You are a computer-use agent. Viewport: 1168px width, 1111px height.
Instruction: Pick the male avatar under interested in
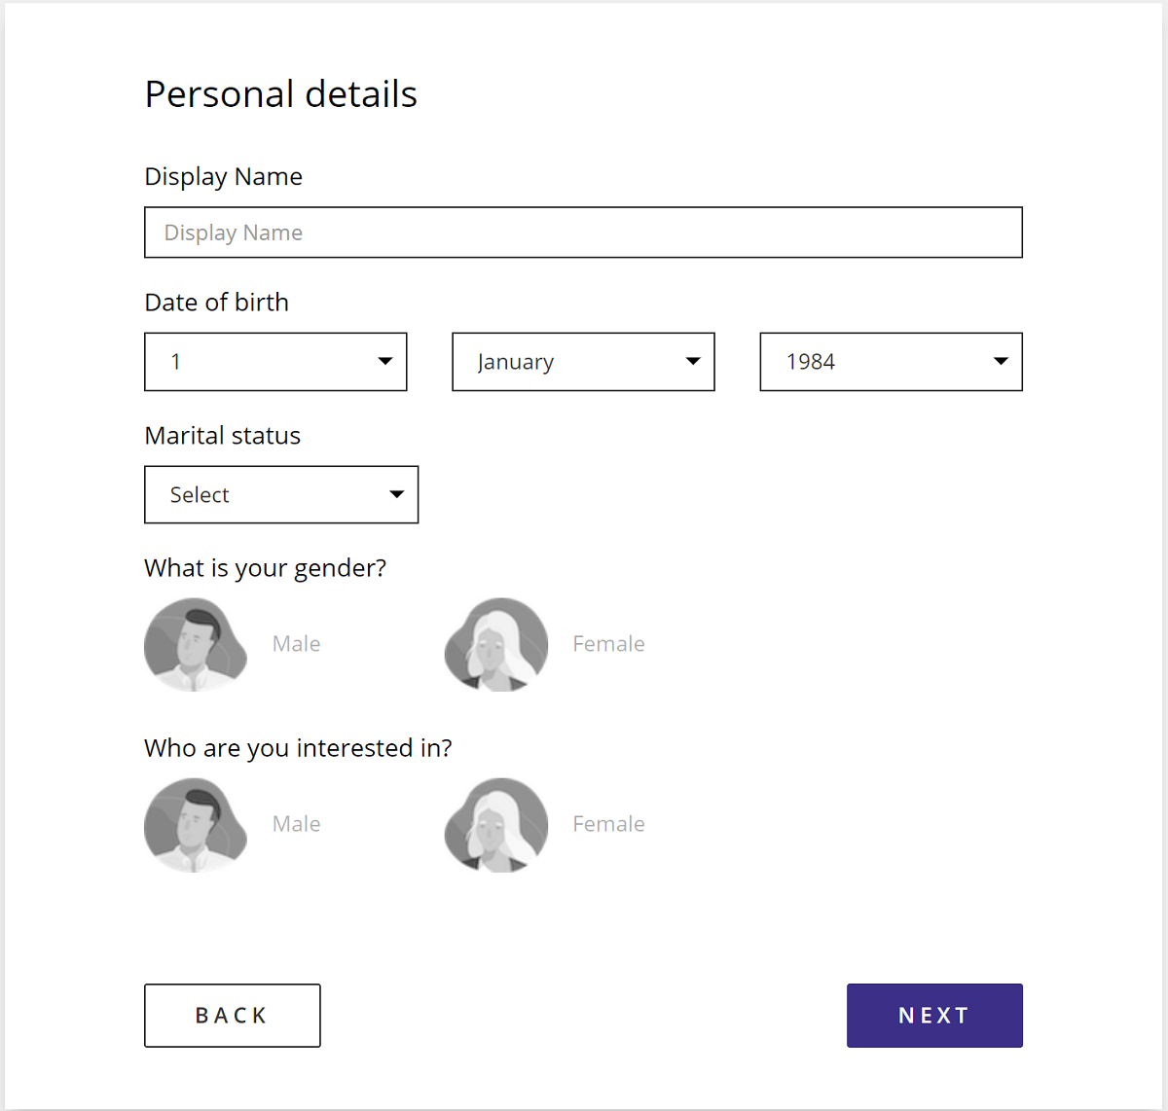pyautogui.click(x=196, y=824)
